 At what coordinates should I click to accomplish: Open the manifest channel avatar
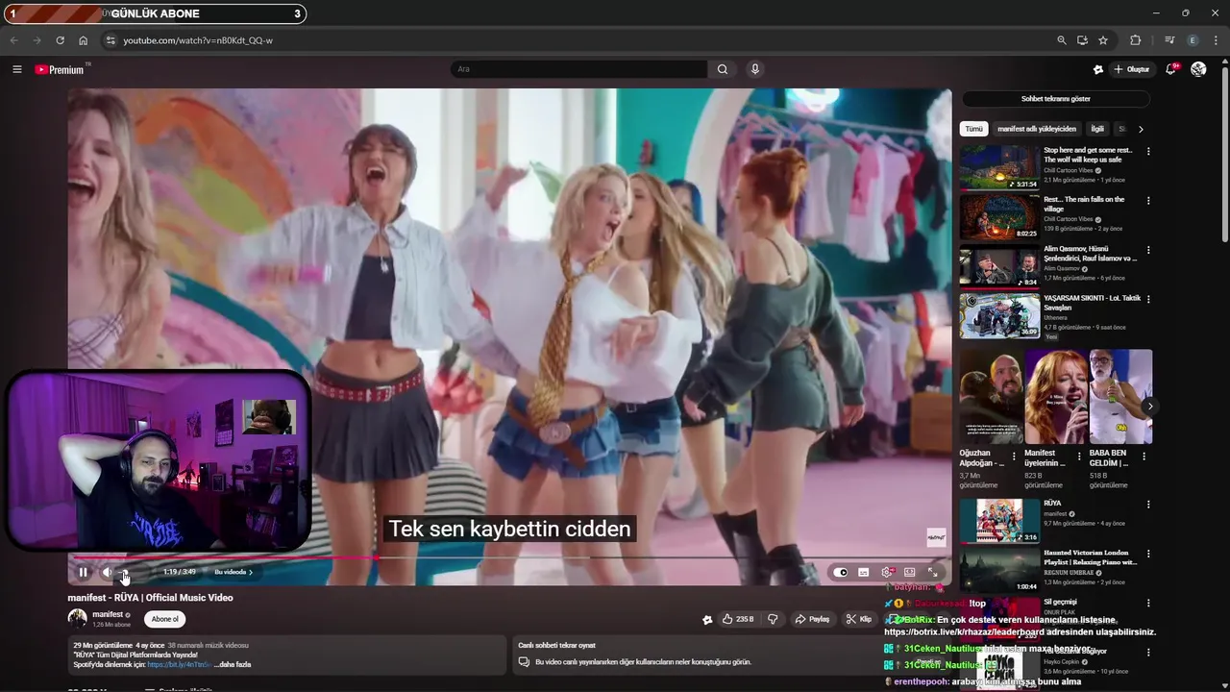tap(77, 619)
